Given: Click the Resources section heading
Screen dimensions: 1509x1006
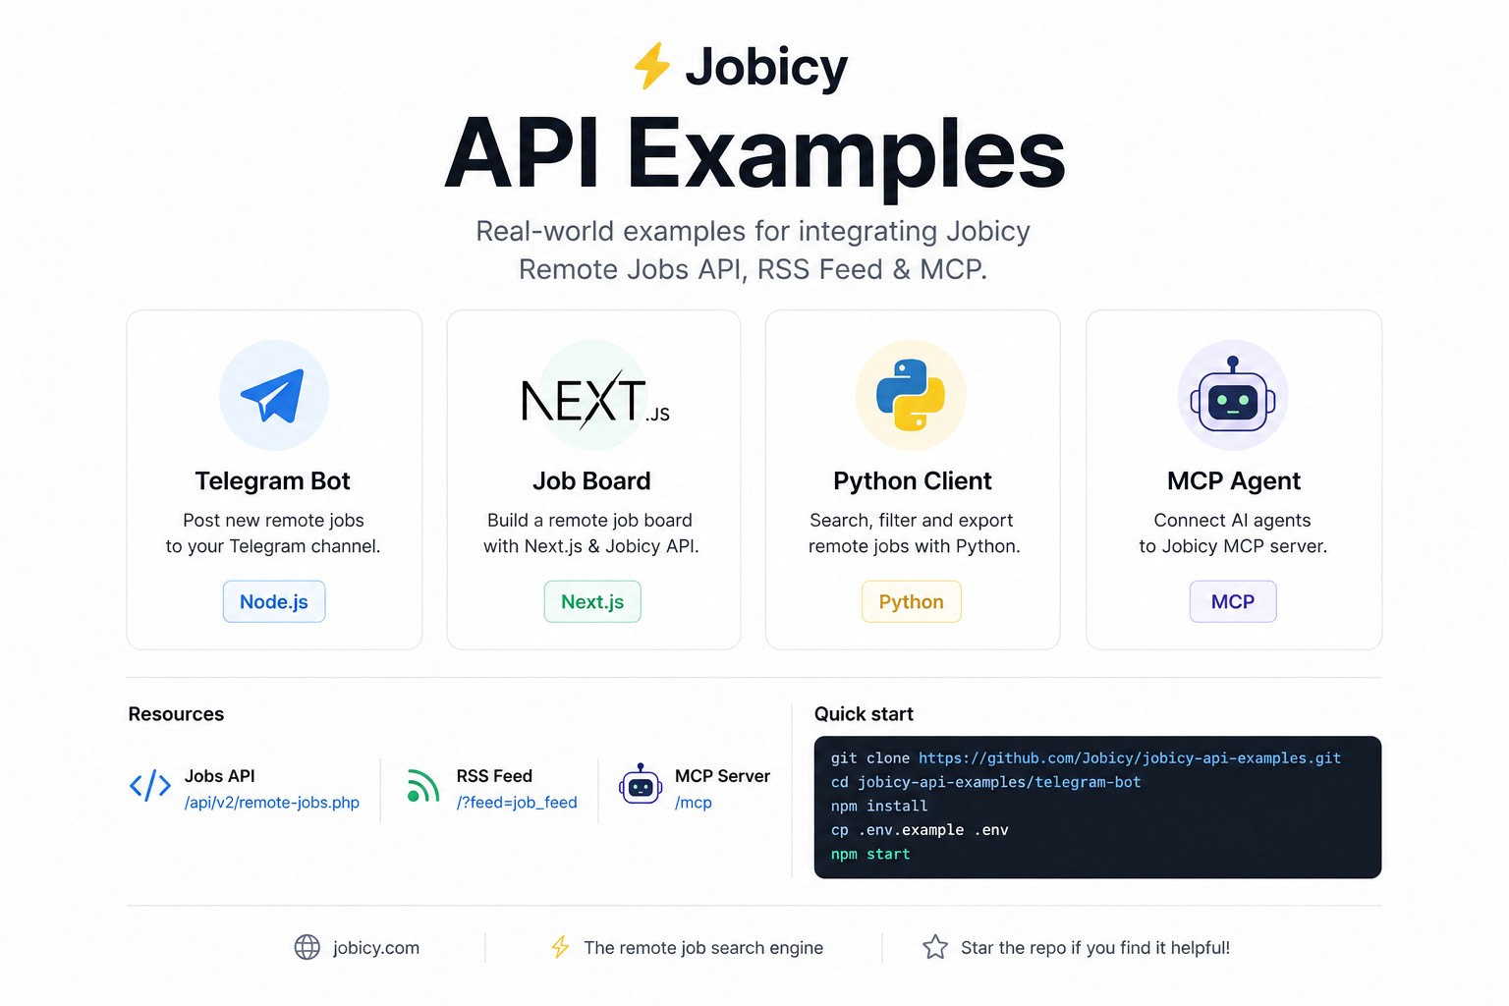Looking at the screenshot, I should 176,714.
